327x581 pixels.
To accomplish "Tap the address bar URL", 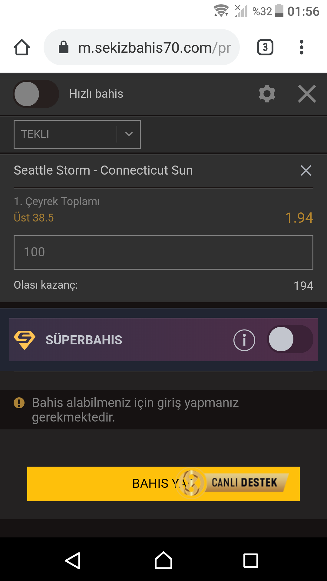I will [x=154, y=48].
